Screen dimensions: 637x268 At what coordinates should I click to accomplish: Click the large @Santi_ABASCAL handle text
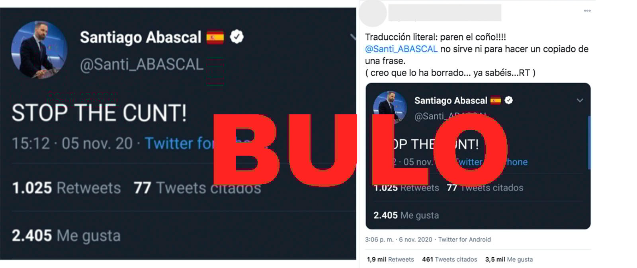[142, 64]
